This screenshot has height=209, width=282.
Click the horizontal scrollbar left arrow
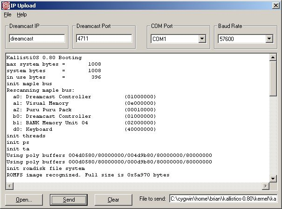[x=10, y=186]
